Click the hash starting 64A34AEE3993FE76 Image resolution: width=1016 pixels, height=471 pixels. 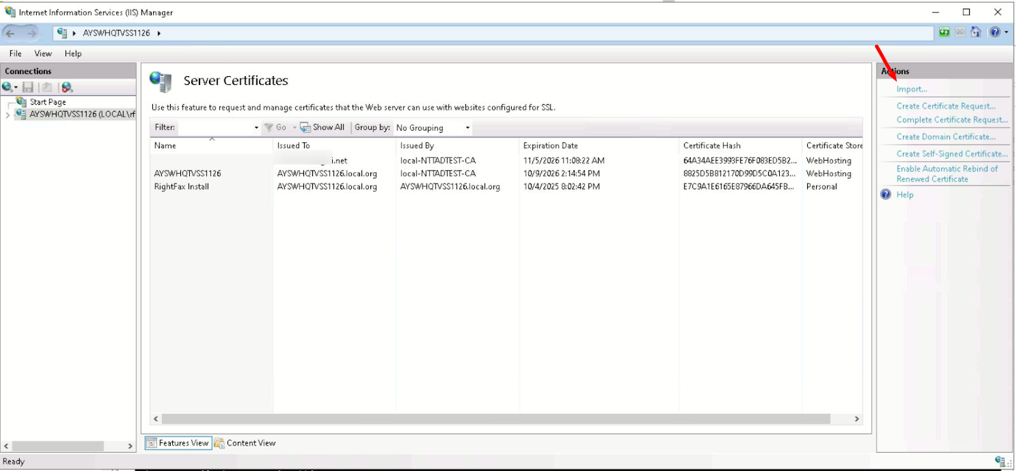point(740,161)
